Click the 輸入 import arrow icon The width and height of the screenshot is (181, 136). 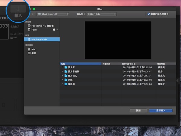pyautogui.click(x=18, y=9)
